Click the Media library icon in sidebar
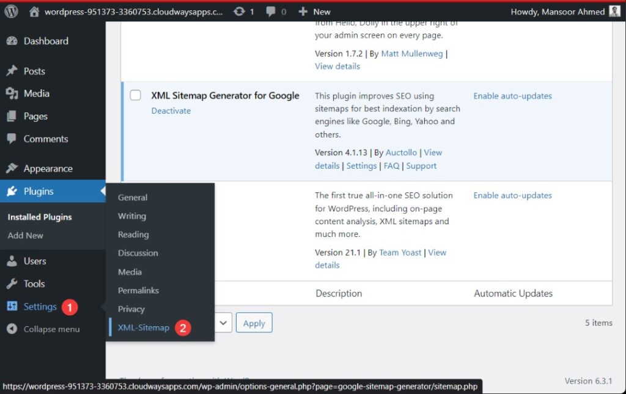The width and height of the screenshot is (626, 394). [x=12, y=93]
